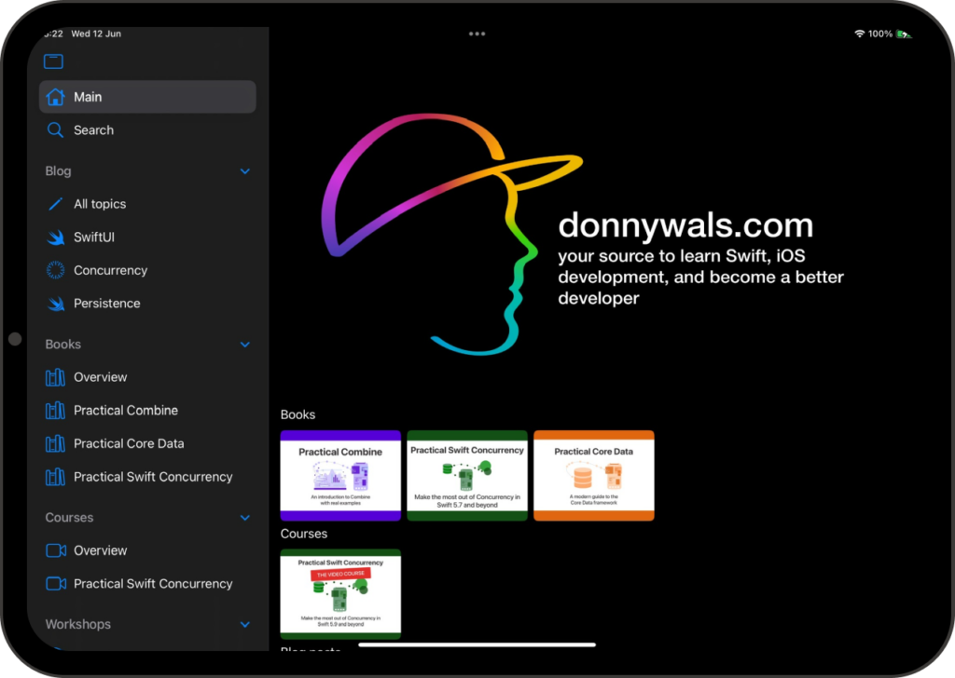Click the Search magnifying glass icon

(55, 130)
